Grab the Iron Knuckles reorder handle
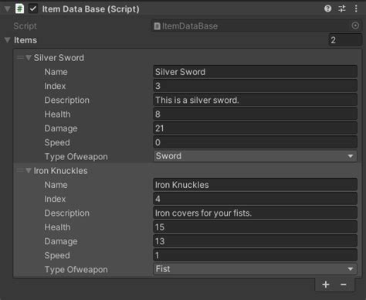366x300 pixels. pos(20,170)
